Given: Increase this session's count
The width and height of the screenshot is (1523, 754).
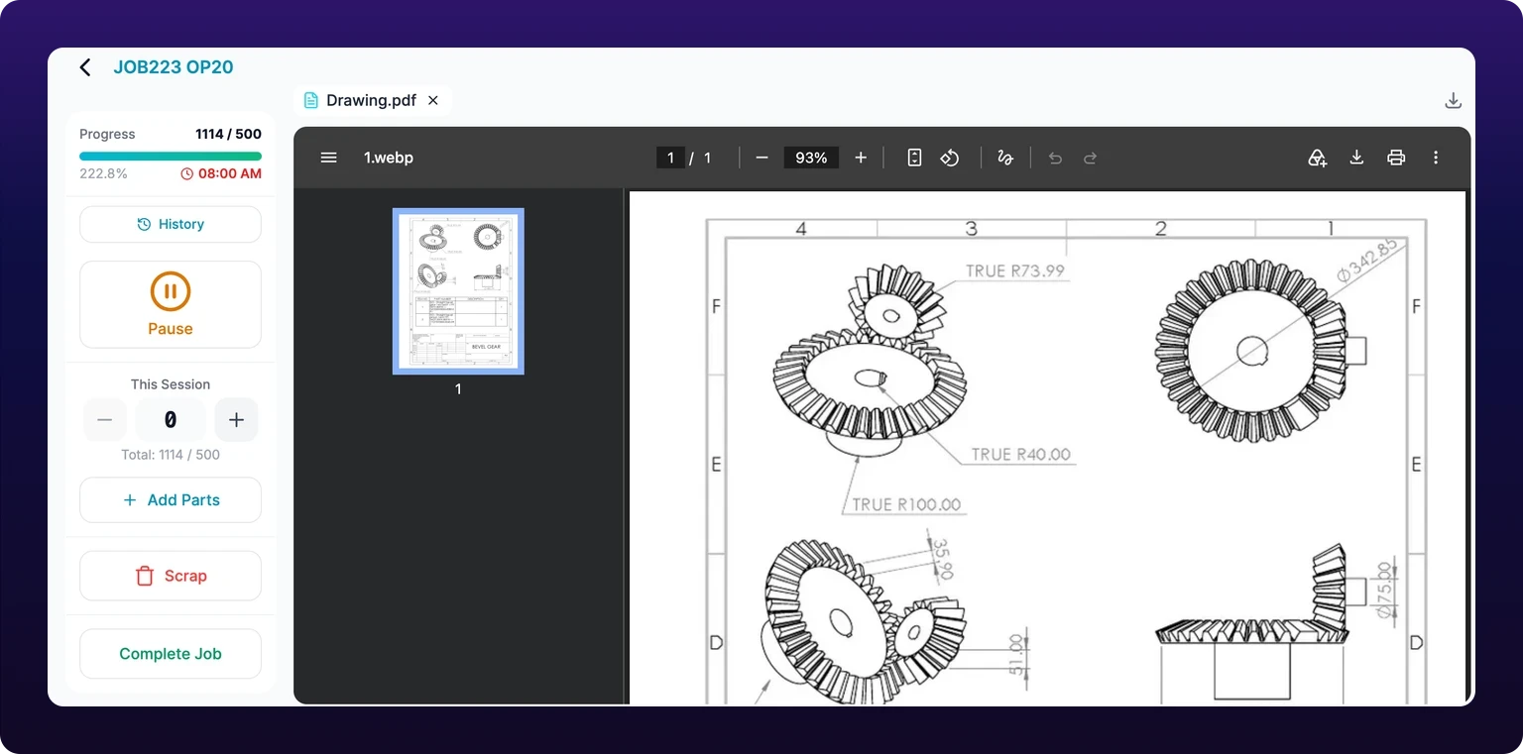Looking at the screenshot, I should tap(236, 420).
